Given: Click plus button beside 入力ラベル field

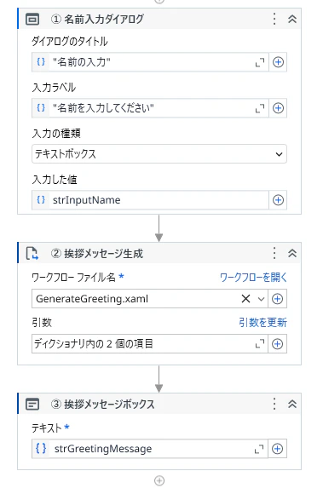Looking at the screenshot, I should pyautogui.click(x=278, y=108).
